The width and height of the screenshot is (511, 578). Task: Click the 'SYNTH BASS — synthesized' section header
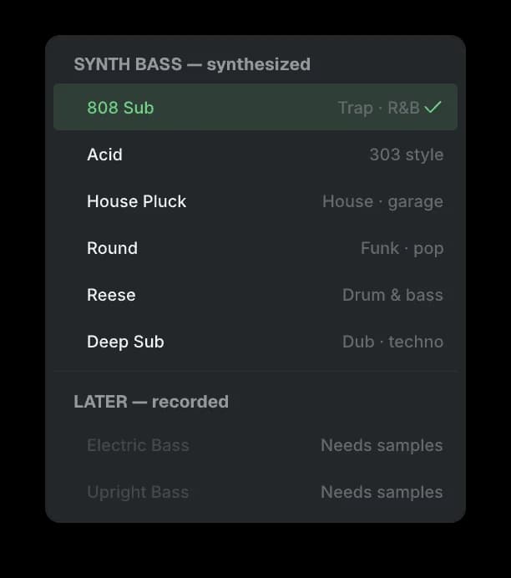point(192,64)
